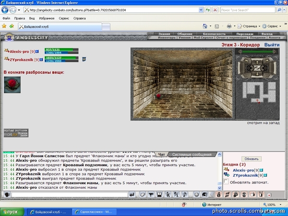Viewport: 288px width, 216px height.
Task: Click the fifth pink toolbar icon with box
Action: coord(253,194)
